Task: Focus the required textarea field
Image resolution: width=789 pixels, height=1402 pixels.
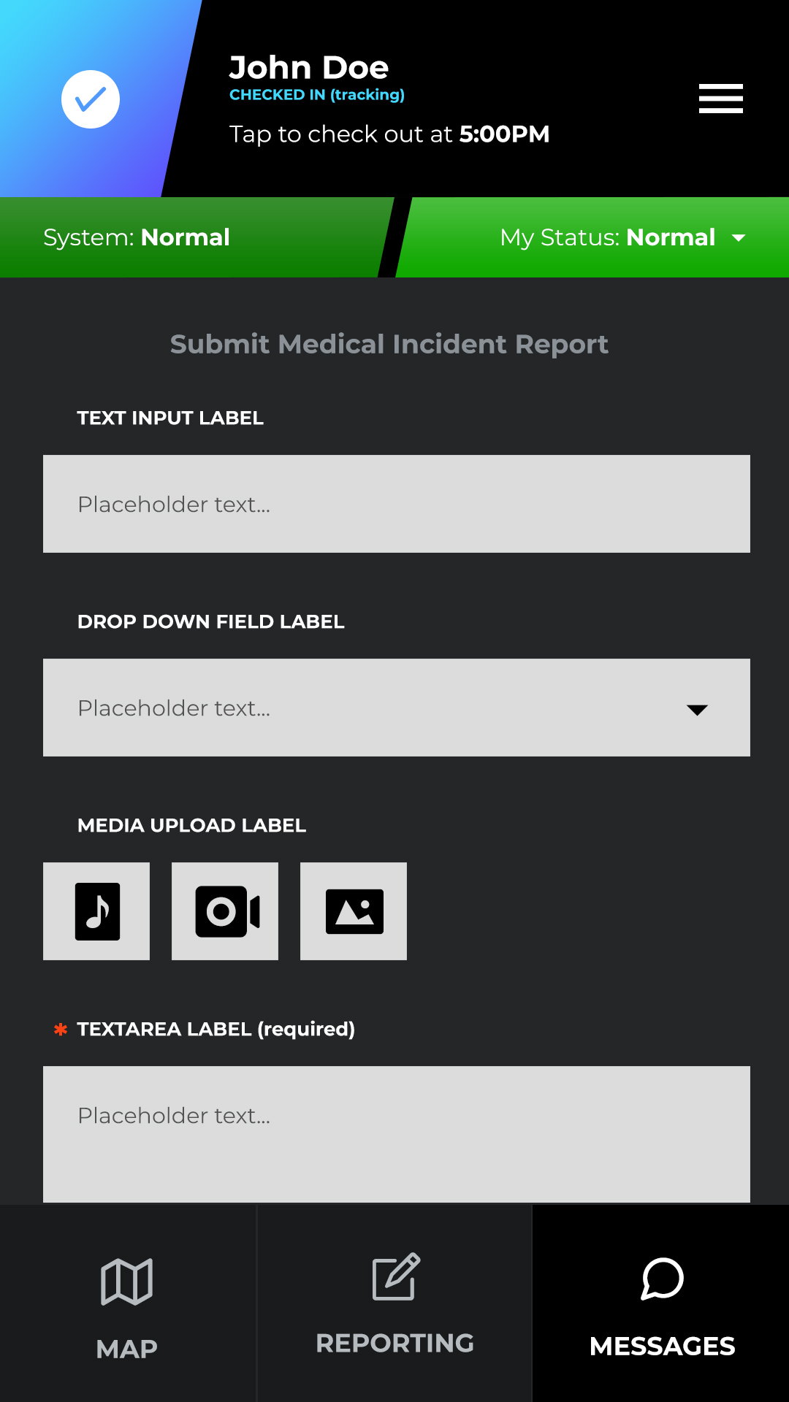Action: click(397, 1135)
